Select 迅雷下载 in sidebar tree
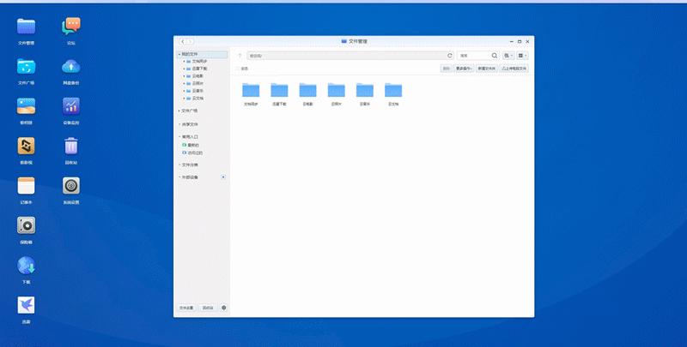 (x=199, y=69)
